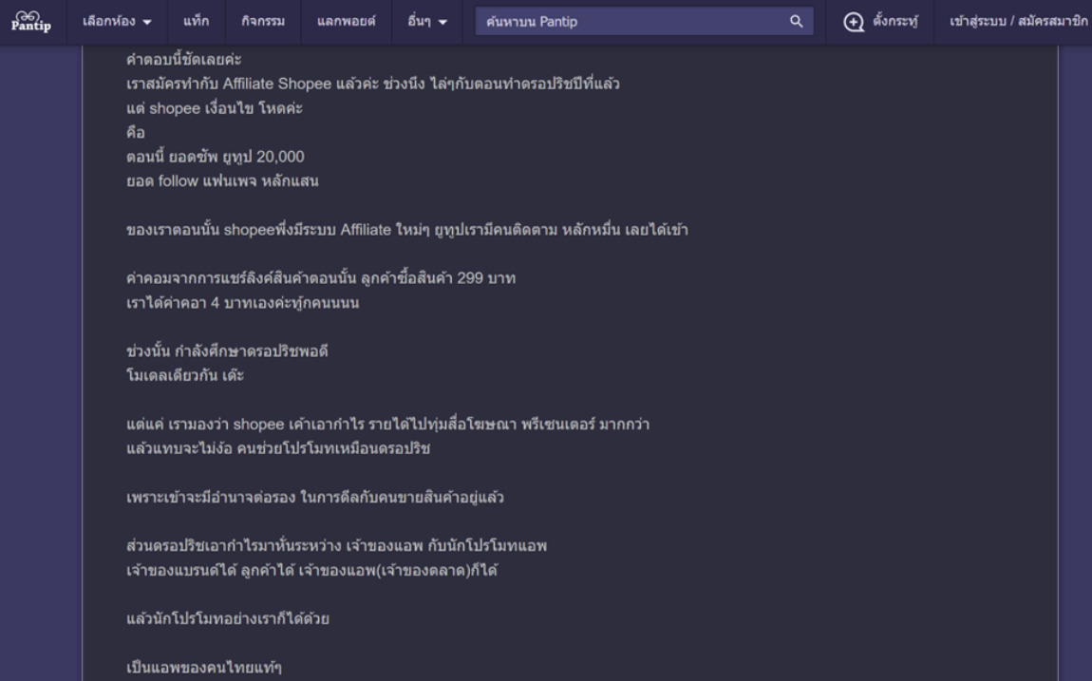Open the Pantip home logo
The height and width of the screenshot is (681, 1092).
coord(31,22)
